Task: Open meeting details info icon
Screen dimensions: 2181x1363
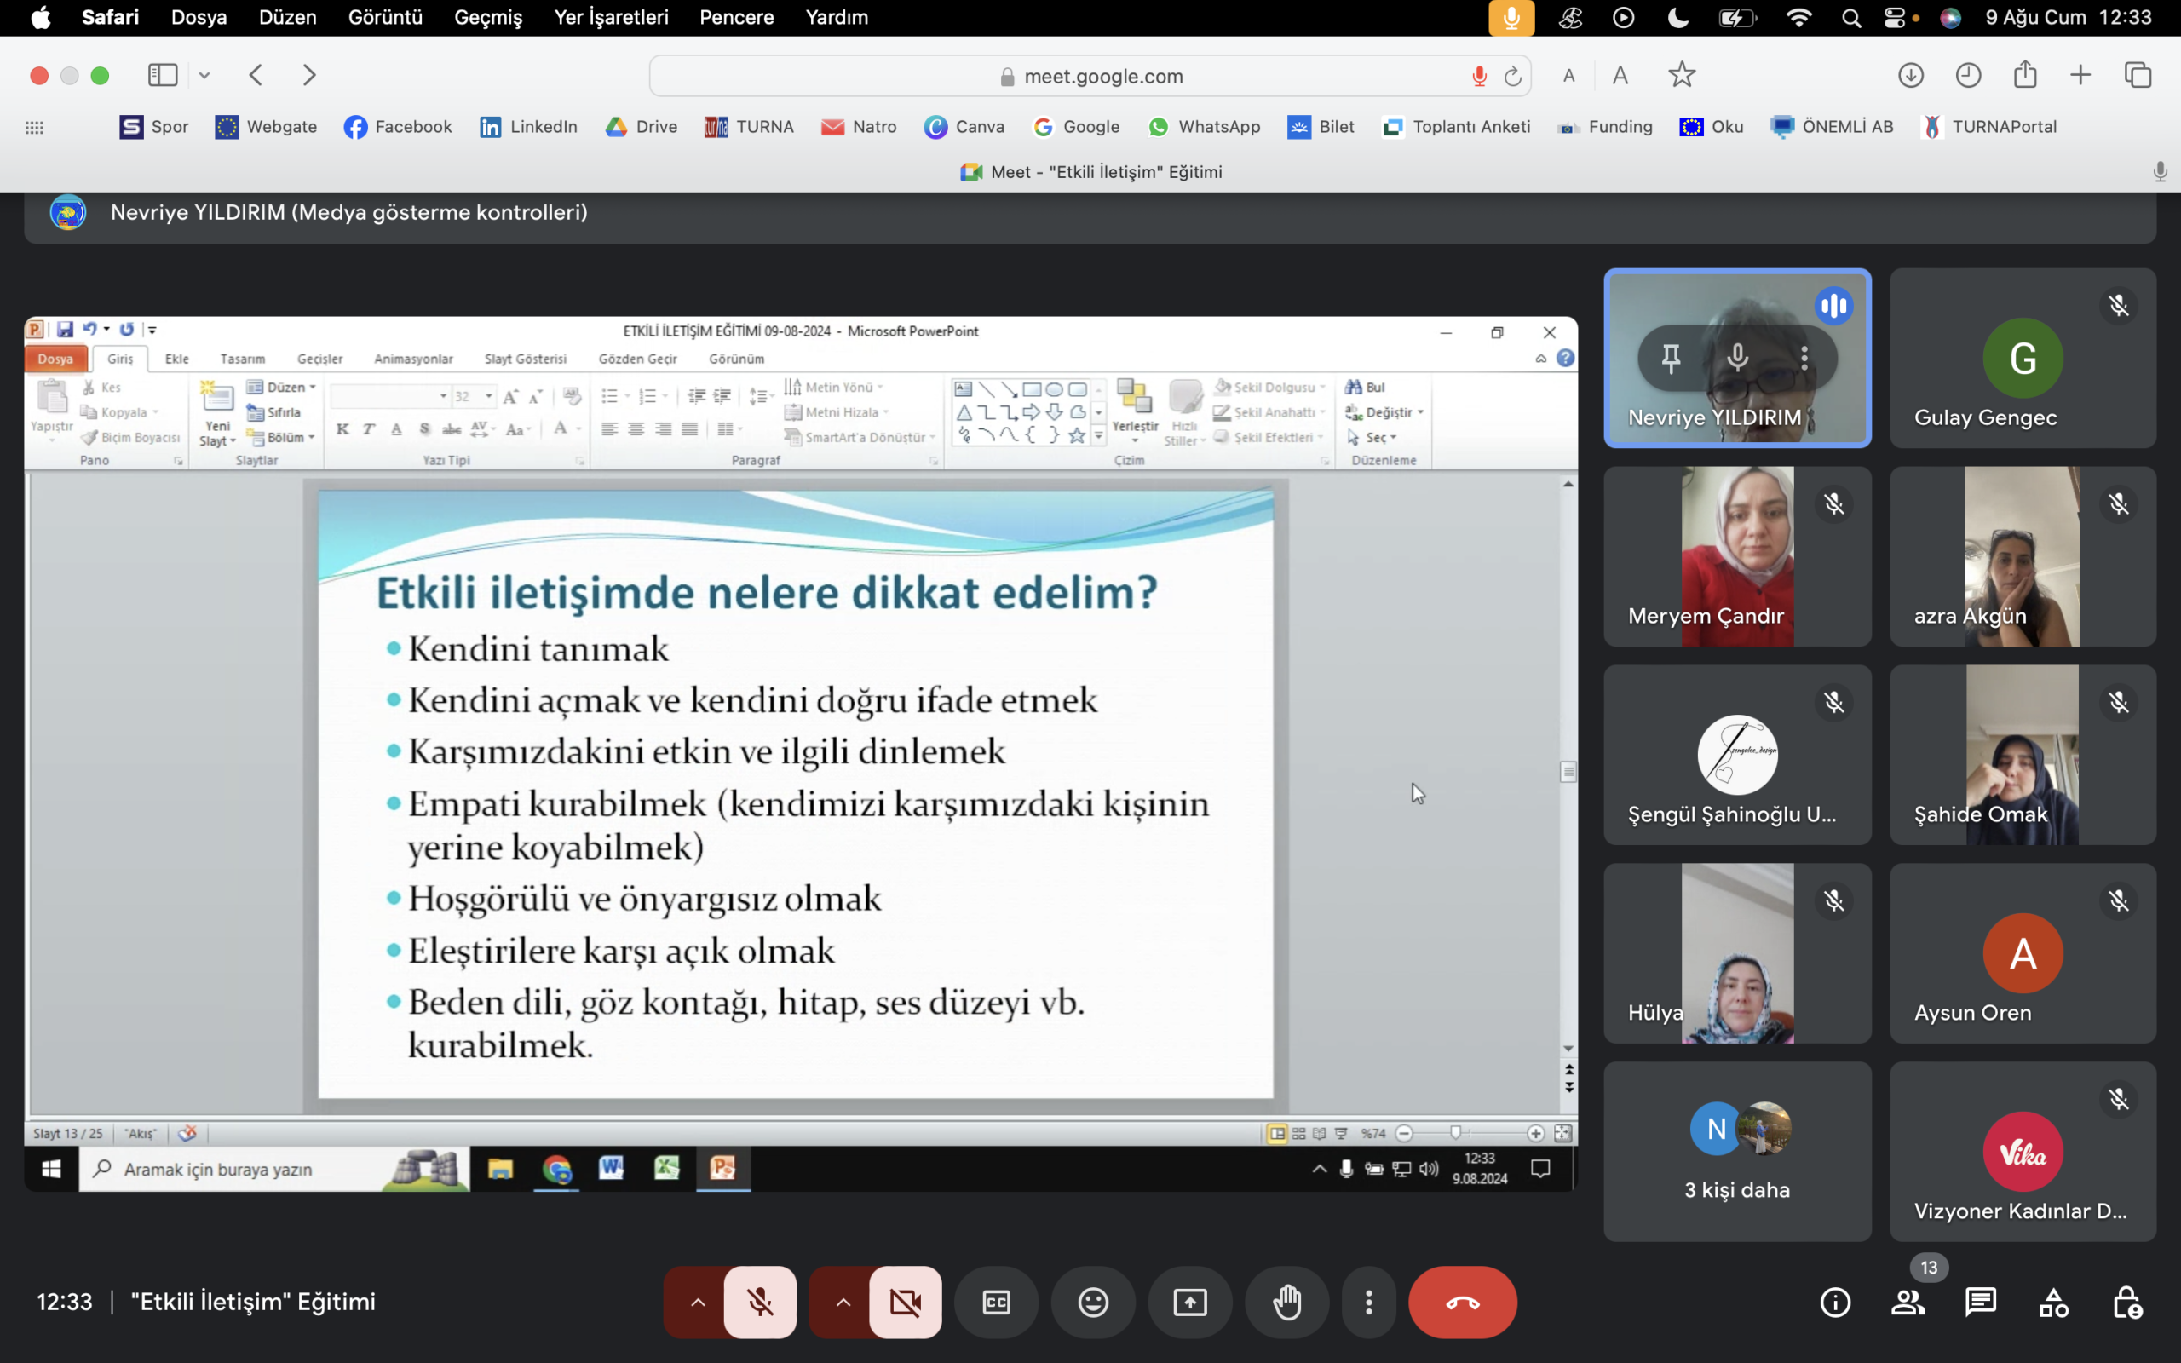Action: pos(1835,1302)
